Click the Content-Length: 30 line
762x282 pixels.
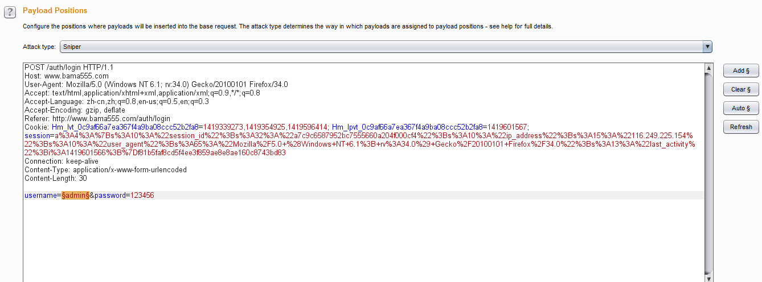56,178
